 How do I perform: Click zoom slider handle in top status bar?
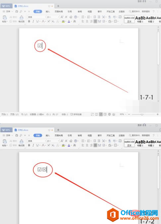coord(142,114)
